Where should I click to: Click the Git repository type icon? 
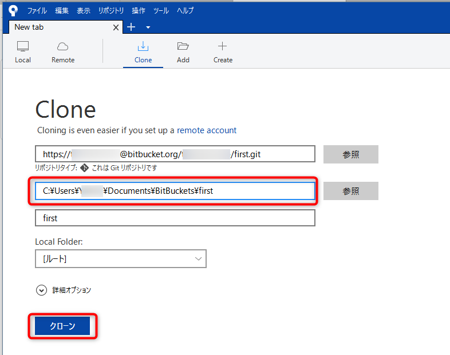tap(84, 168)
